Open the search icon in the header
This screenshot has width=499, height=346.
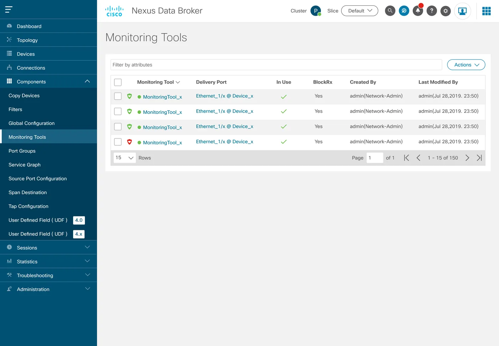point(390,11)
